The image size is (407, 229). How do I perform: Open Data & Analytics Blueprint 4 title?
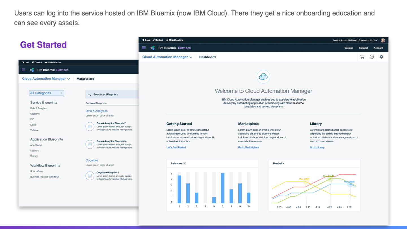point(111,141)
